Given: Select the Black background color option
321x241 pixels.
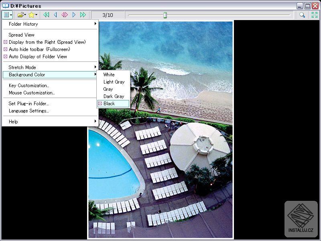Looking at the screenshot, I should pos(114,104).
